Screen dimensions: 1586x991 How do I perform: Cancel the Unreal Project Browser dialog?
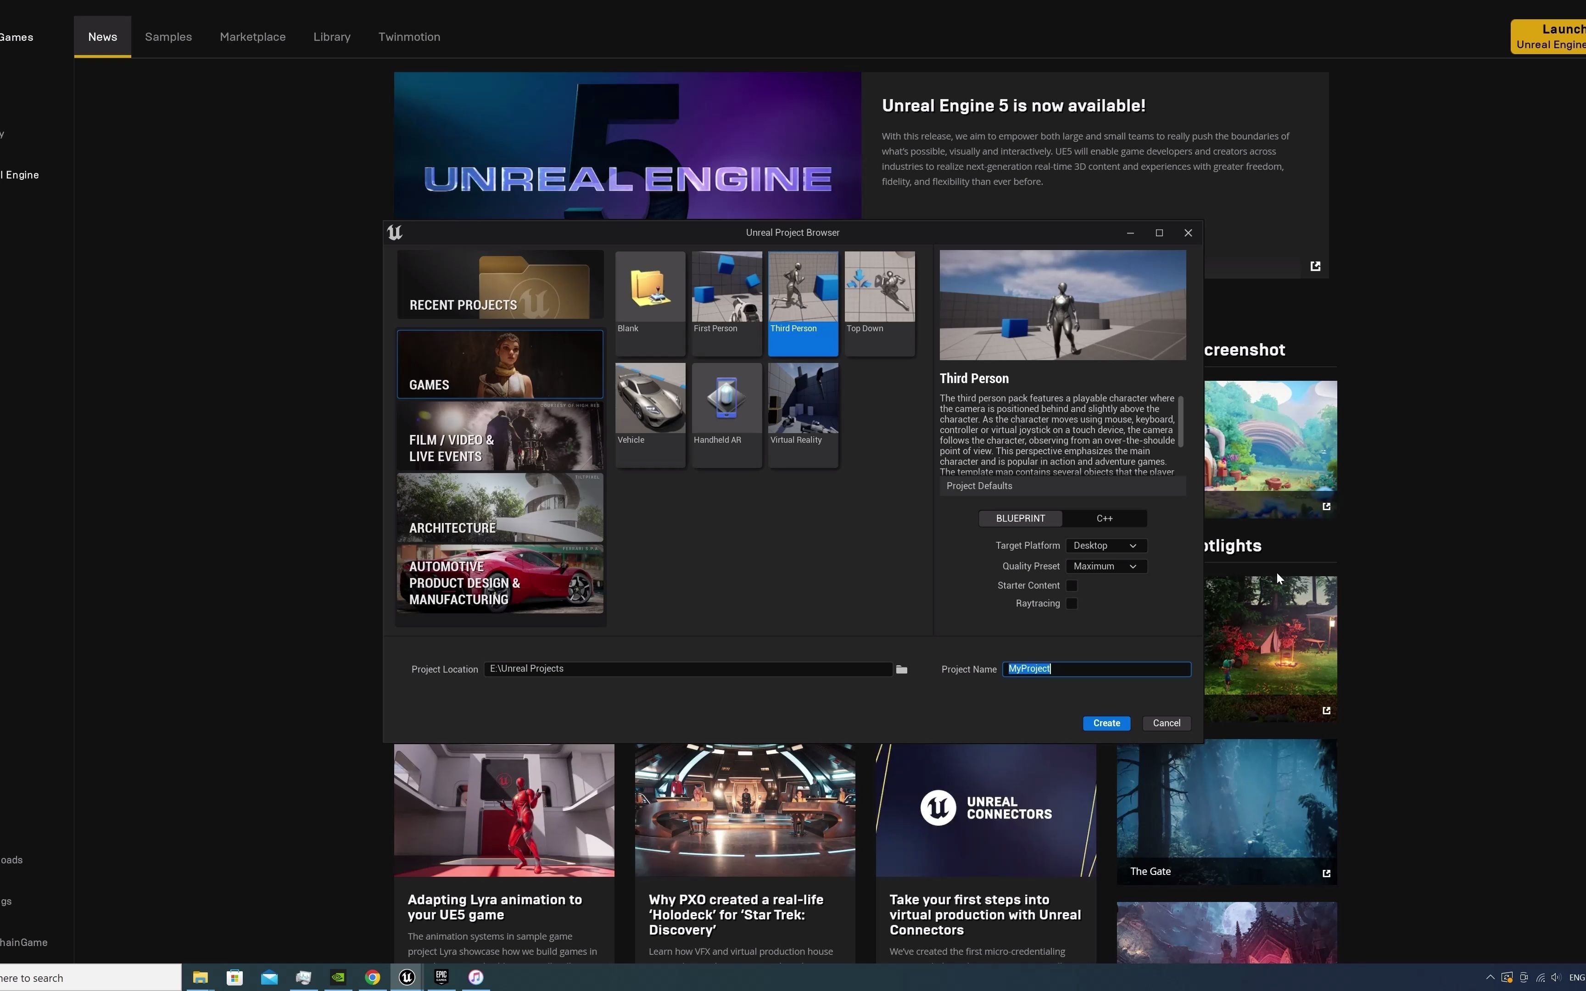[x=1167, y=723]
